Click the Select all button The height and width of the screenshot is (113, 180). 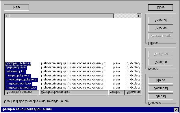point(161,20)
